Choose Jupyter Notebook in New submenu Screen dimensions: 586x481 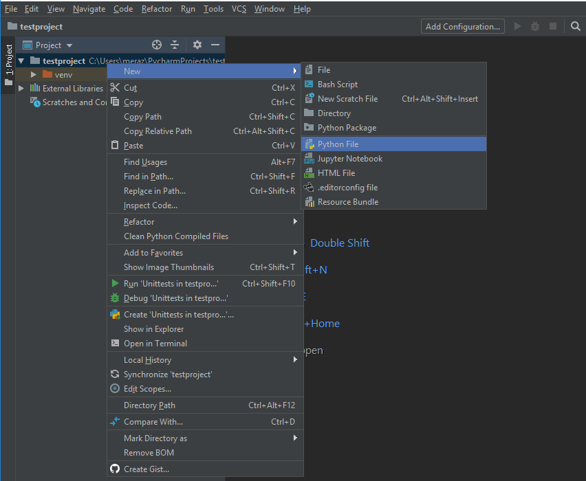click(349, 159)
